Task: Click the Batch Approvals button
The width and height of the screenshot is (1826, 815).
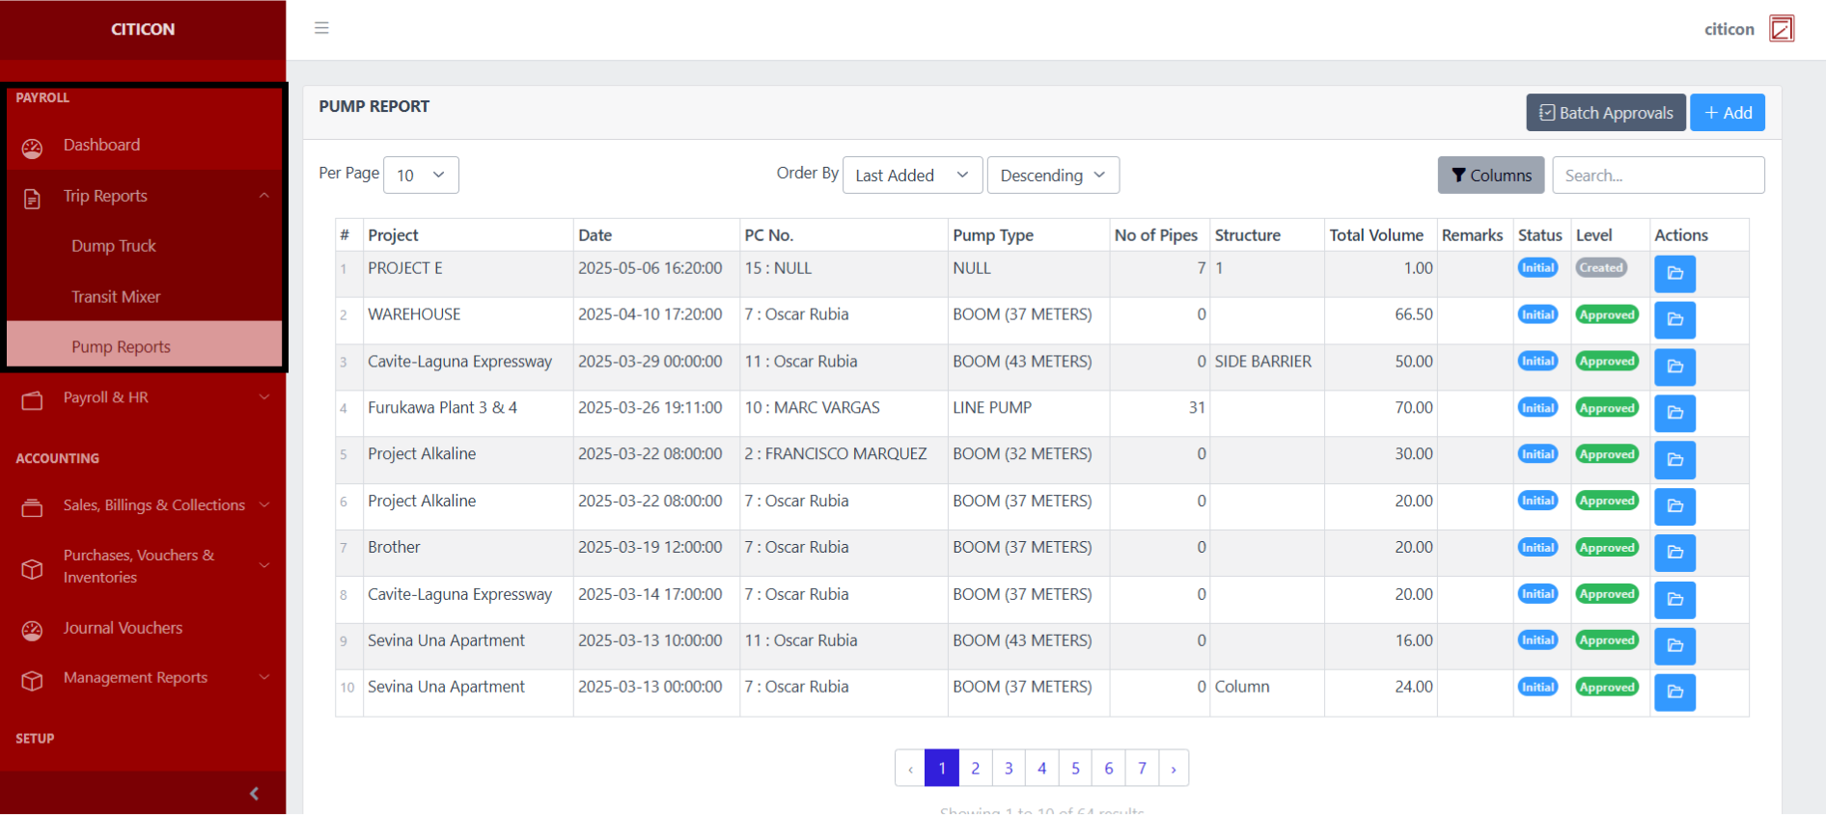Action: (x=1605, y=113)
